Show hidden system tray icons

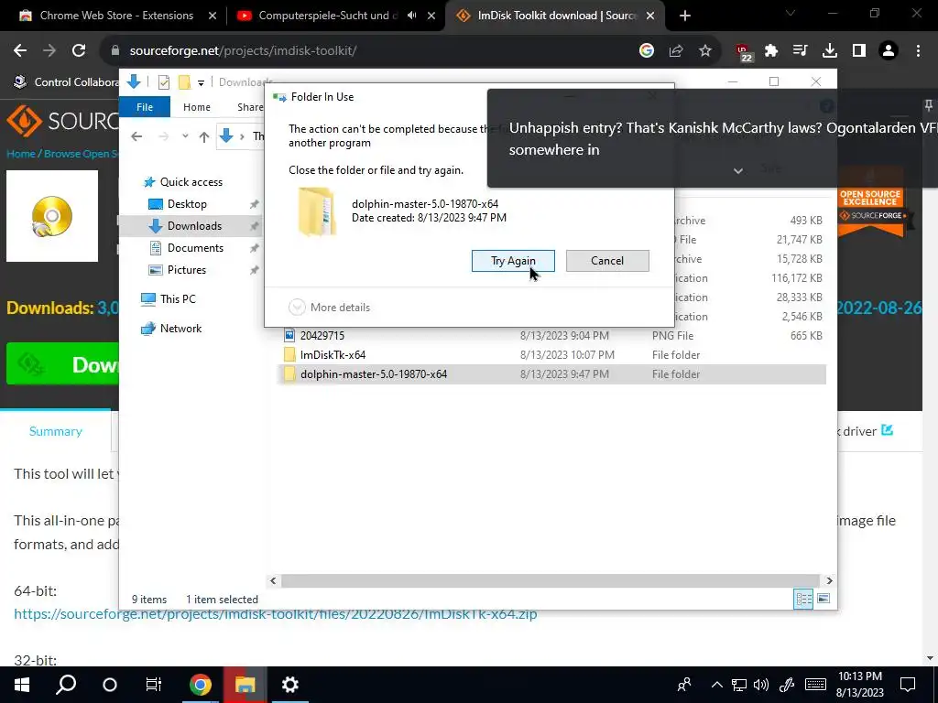[716, 685]
